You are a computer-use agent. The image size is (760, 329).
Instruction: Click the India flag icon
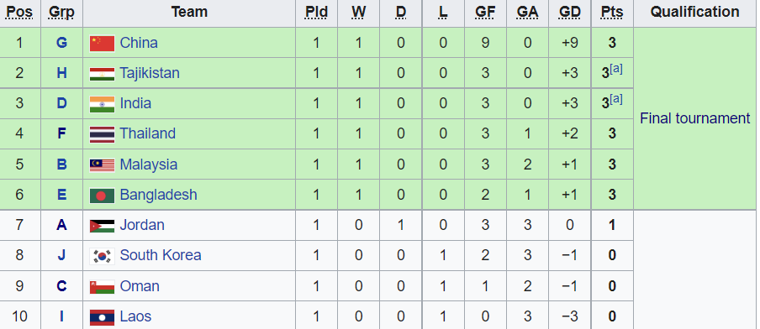pos(102,104)
